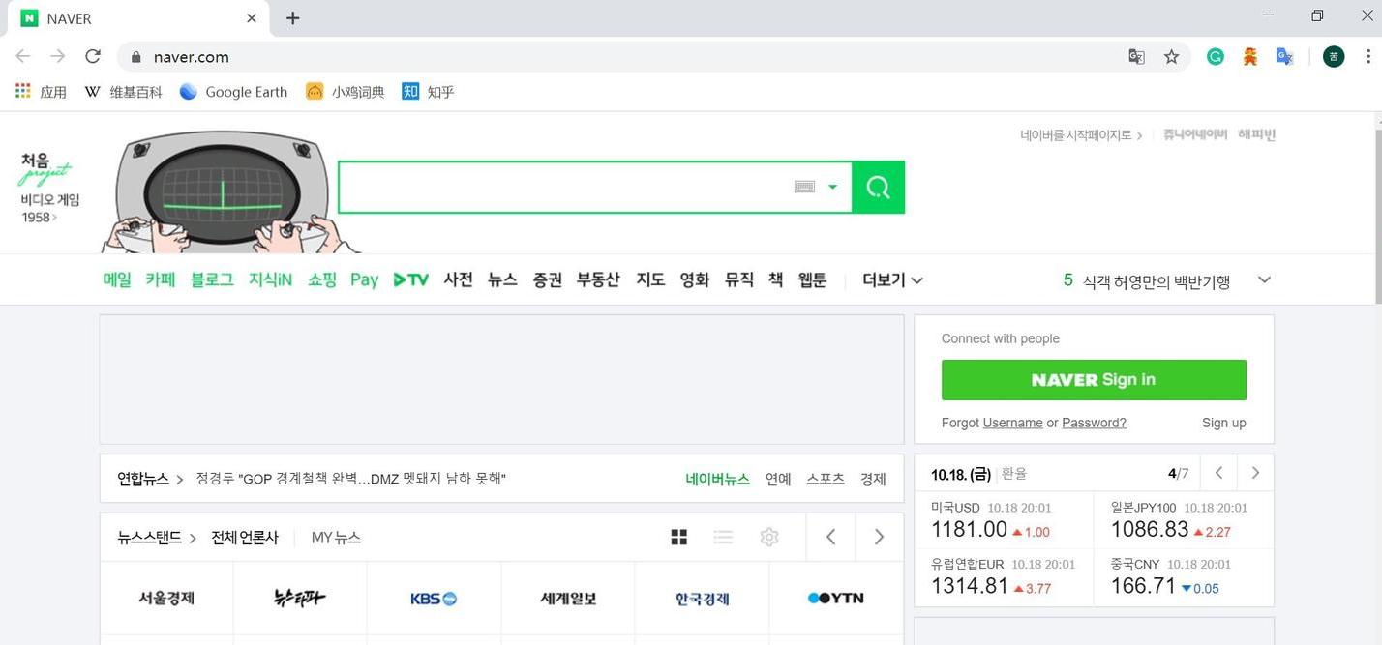
Task: Click the translate page icon in address bar
Action: point(1136,56)
